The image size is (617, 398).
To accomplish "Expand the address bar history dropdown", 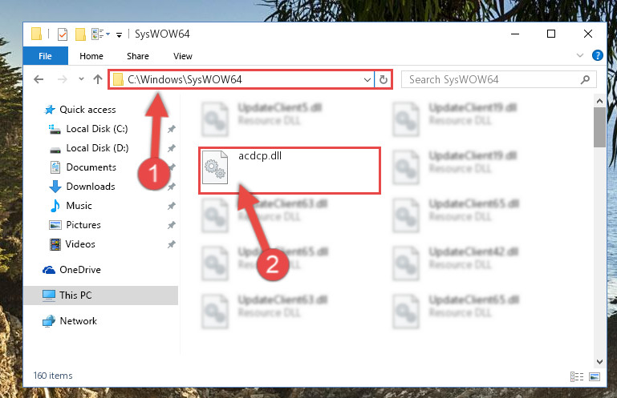I will tap(367, 80).
